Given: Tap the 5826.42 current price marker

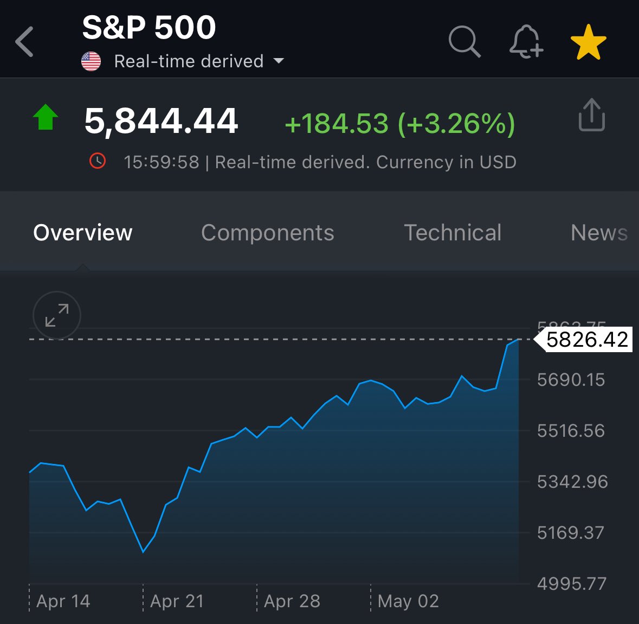Looking at the screenshot, I should point(583,340).
